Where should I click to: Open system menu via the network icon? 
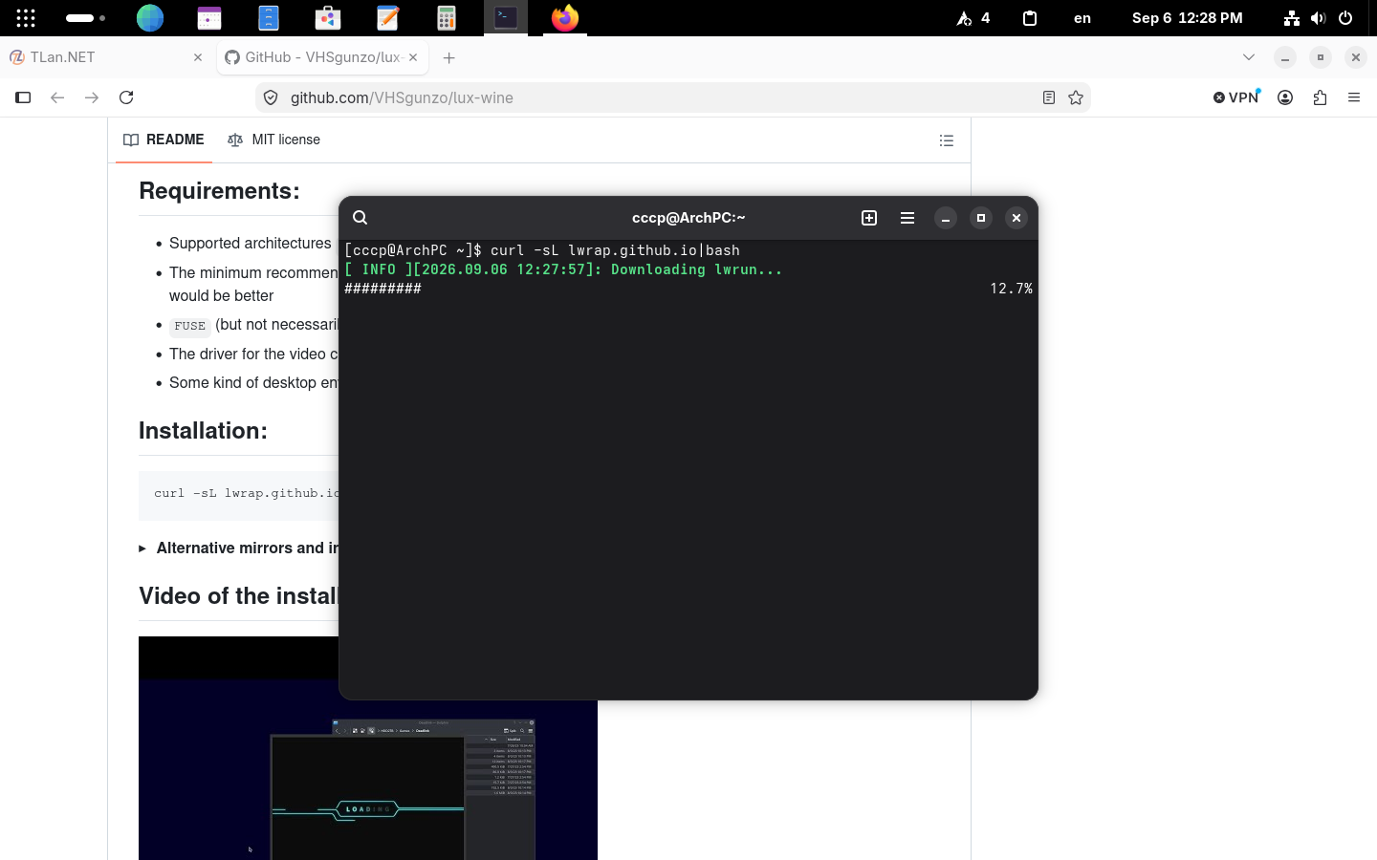point(1292,18)
